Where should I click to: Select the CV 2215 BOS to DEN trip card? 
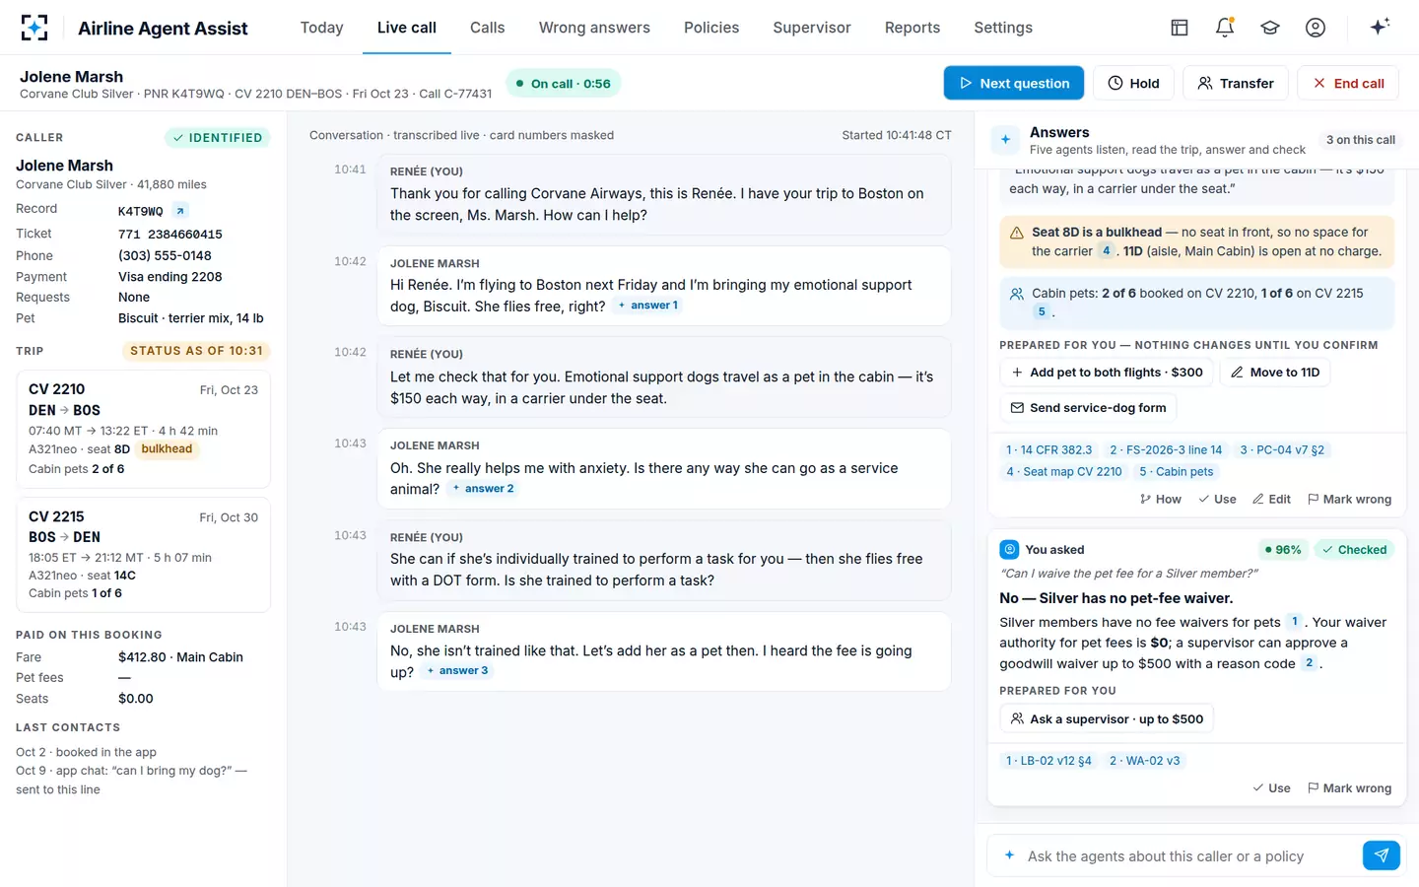pyautogui.click(x=144, y=555)
